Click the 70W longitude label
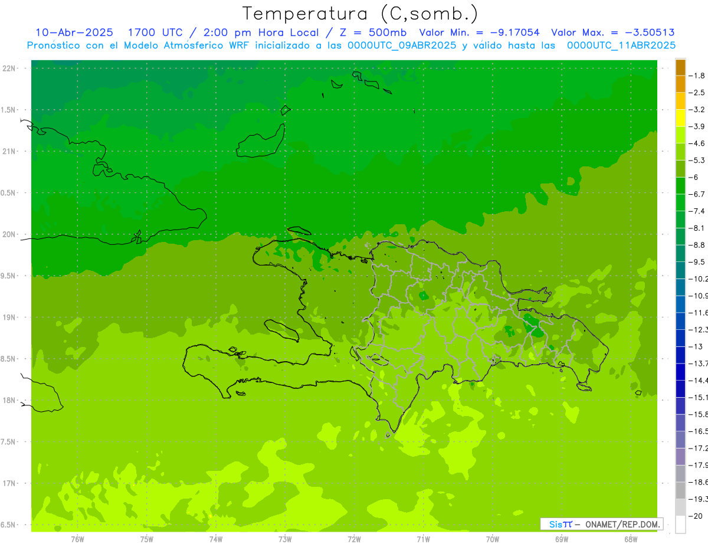Screen dimensions: 708x547 tap(493, 539)
